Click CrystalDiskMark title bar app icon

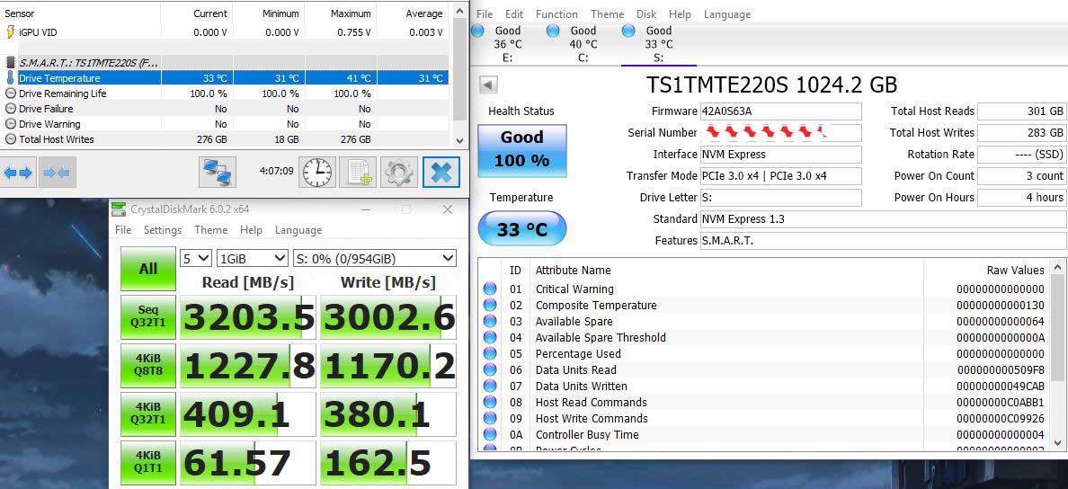pyautogui.click(x=120, y=209)
